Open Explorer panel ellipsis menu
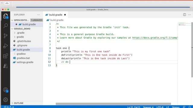This screenshot has width=193, height=108. (39, 15)
